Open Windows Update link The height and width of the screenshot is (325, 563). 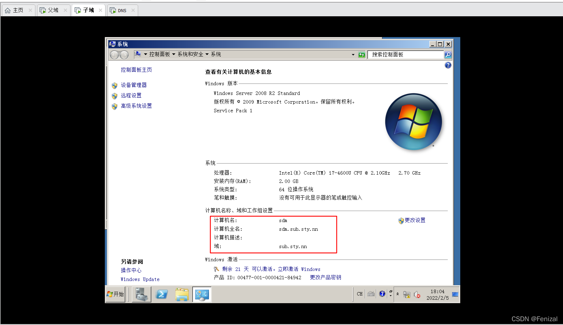tap(140, 279)
